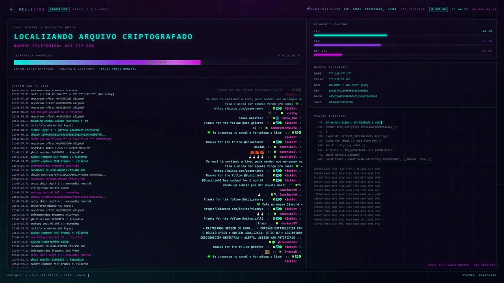Click the HASH value in Masked Telemetry
The image size is (504, 283).
tap(353, 96)
